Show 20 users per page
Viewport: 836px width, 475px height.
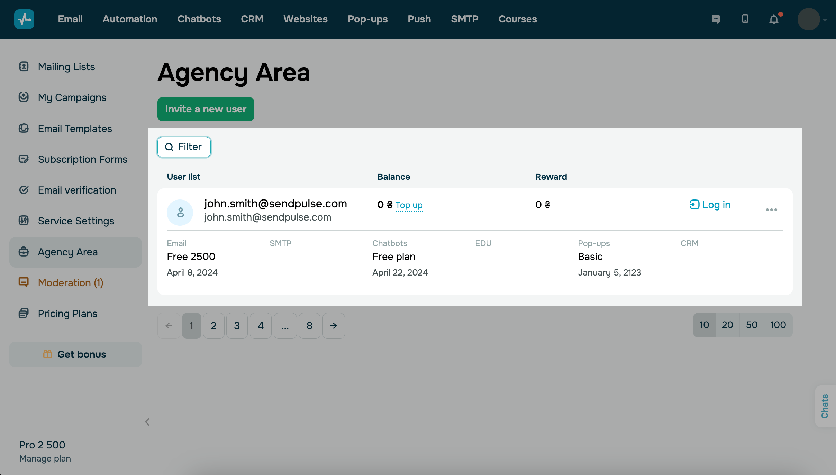point(727,325)
